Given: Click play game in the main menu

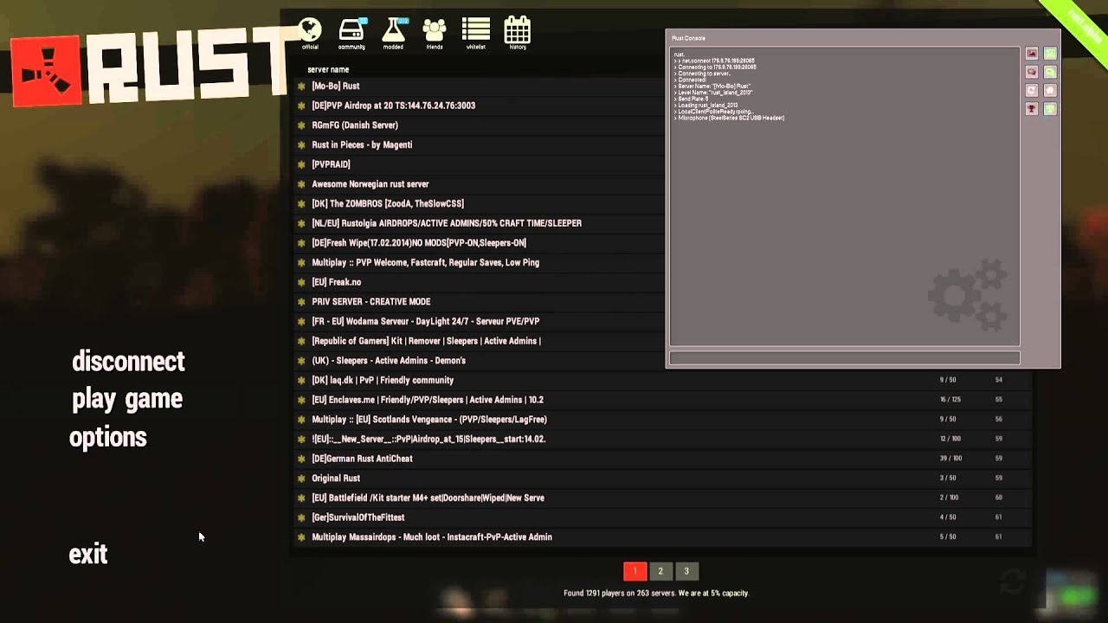Looking at the screenshot, I should click(x=127, y=400).
